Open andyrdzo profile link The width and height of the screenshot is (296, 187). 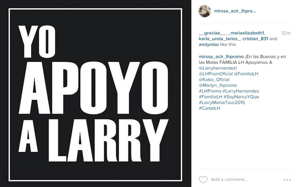point(209,45)
